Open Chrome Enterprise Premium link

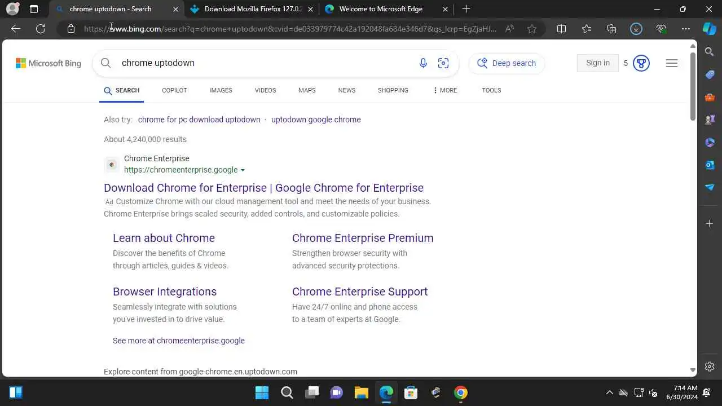(x=363, y=238)
